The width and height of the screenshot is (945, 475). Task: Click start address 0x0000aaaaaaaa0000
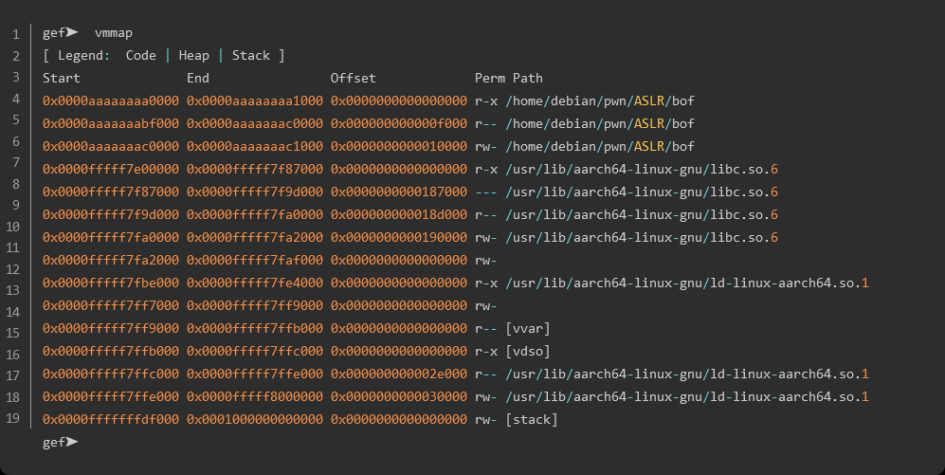[x=111, y=100]
